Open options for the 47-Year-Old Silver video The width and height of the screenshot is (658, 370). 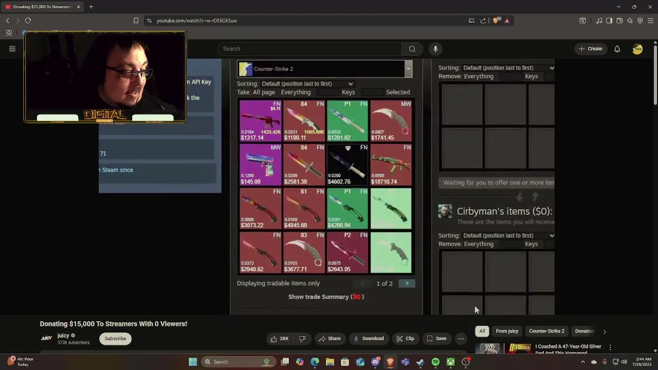(610, 347)
